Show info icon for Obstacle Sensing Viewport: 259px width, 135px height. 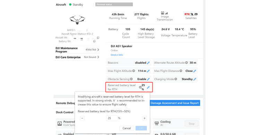[x=131, y=79]
